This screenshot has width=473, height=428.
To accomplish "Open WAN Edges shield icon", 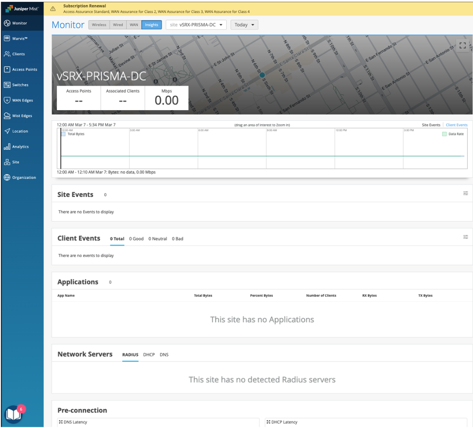I will tap(7, 100).
